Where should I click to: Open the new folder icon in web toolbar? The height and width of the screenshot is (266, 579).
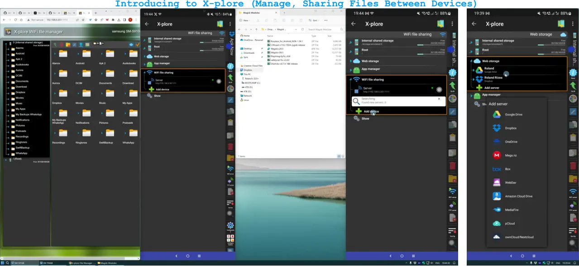tap(68, 45)
